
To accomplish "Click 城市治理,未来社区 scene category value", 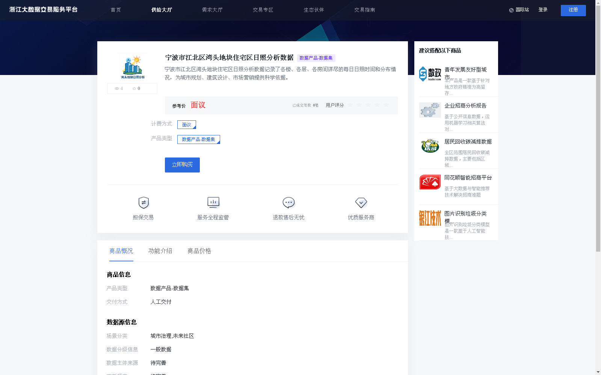I will coord(172,336).
